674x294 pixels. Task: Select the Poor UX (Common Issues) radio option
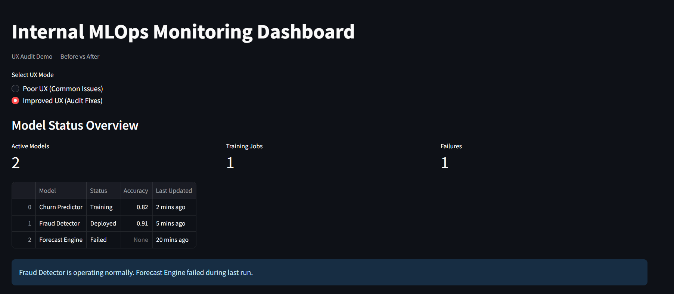click(x=15, y=89)
